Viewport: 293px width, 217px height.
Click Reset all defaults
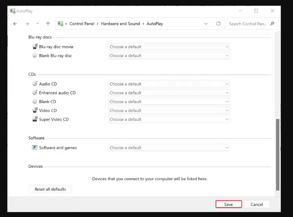coord(50,189)
